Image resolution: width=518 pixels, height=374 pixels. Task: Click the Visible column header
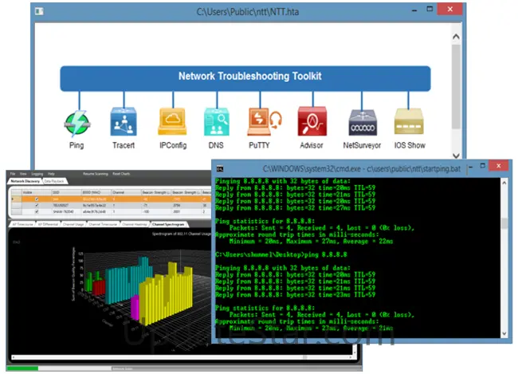37,192
